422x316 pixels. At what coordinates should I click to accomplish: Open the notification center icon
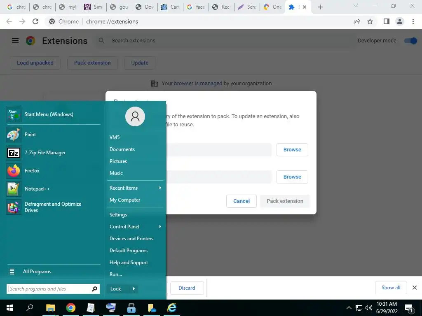(x=409, y=308)
